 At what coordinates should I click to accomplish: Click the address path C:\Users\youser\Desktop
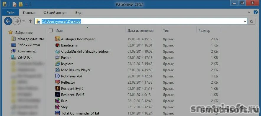(x=61, y=21)
